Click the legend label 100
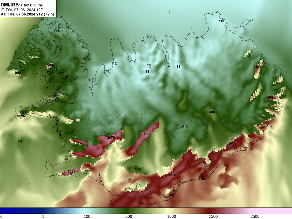The height and width of the screenshot is (219, 292). 87,216
